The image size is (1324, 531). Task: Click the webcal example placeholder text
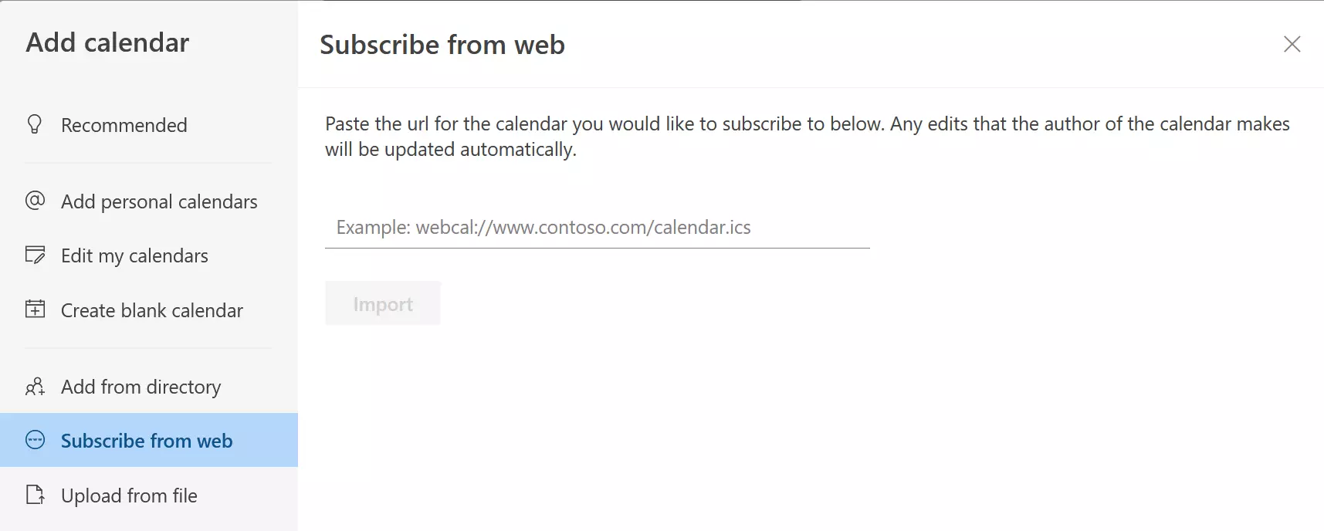[542, 227]
